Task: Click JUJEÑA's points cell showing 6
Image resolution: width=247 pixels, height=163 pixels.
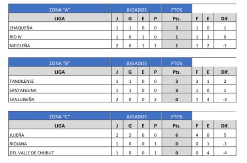Action: tap(177, 133)
